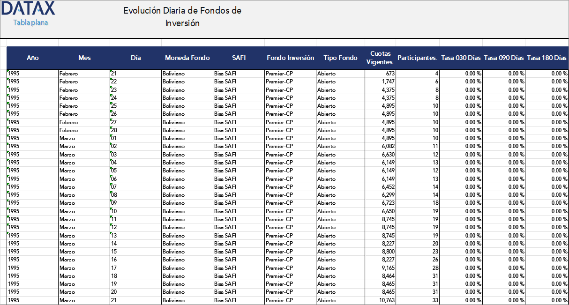Select the Cuotas Vigentes column header
This screenshot has width=569, height=305.
(381, 58)
